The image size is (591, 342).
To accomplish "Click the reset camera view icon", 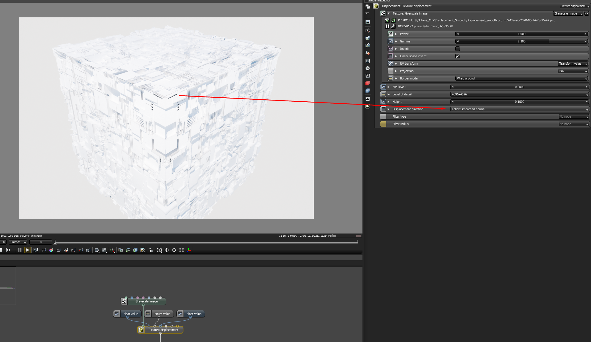I will (x=174, y=250).
